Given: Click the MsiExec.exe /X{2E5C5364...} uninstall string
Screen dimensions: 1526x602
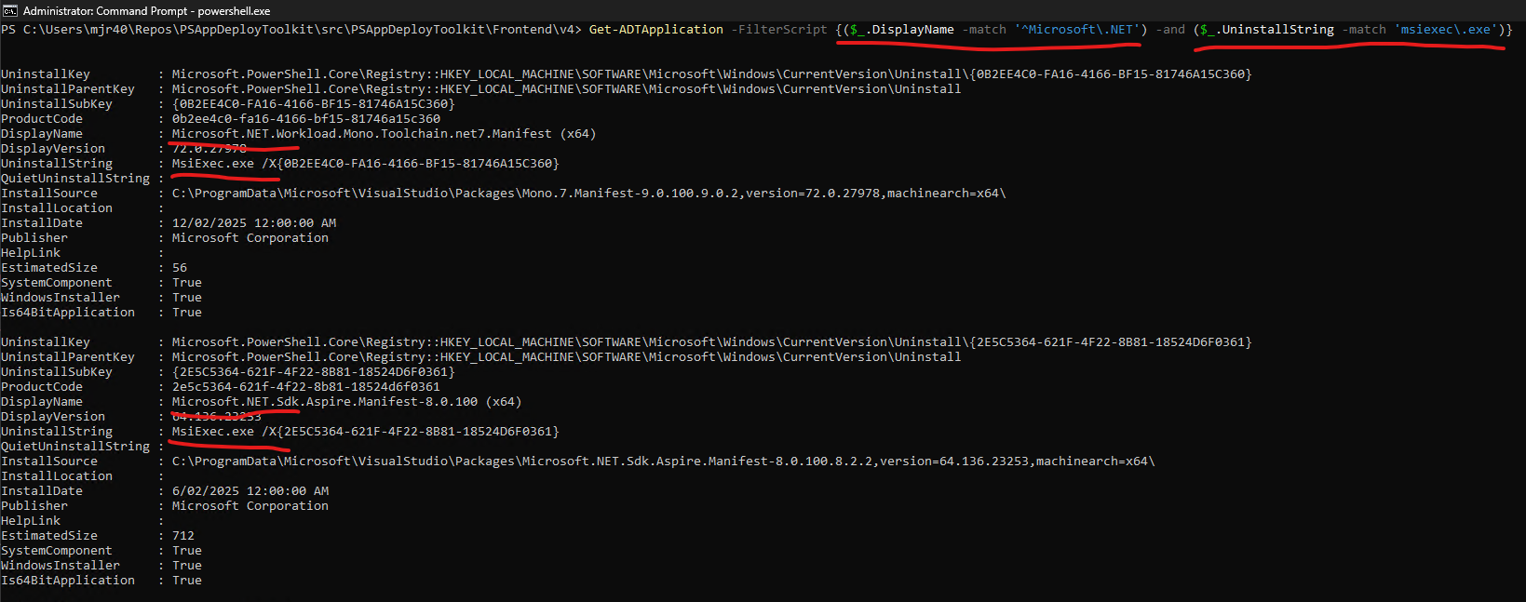Looking at the screenshot, I should coord(365,432).
